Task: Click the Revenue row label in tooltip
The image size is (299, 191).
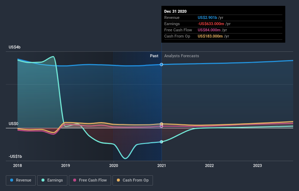Action: 172,17
